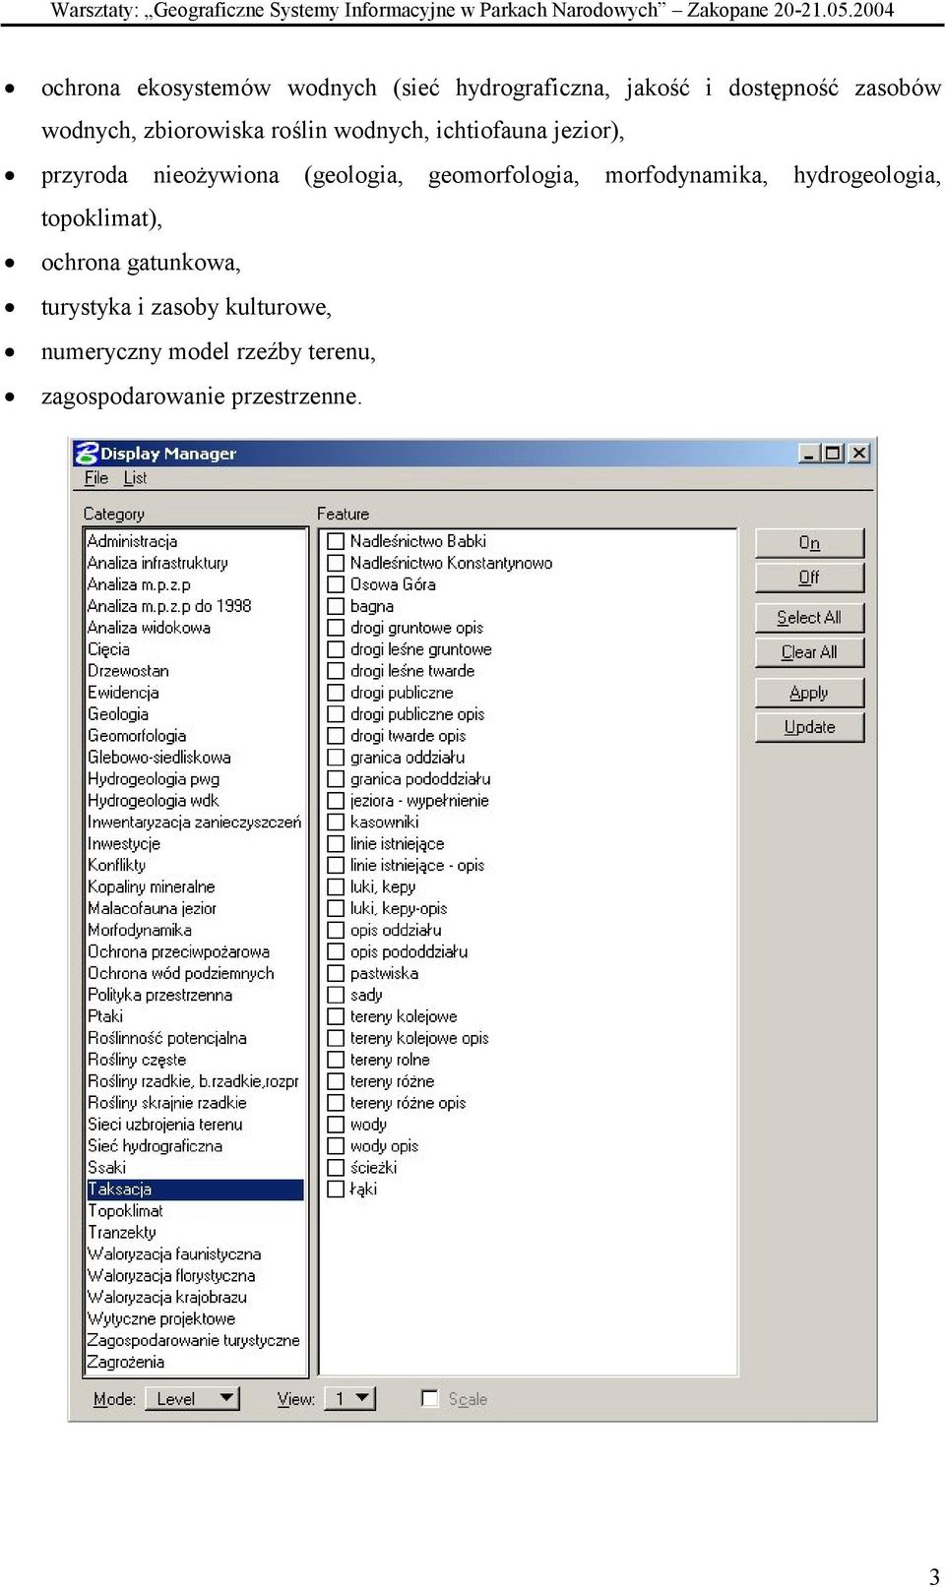The height and width of the screenshot is (1587, 945).
Task: Open the List menu
Action: coord(135,478)
